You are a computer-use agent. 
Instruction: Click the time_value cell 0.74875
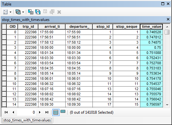point(151,42)
